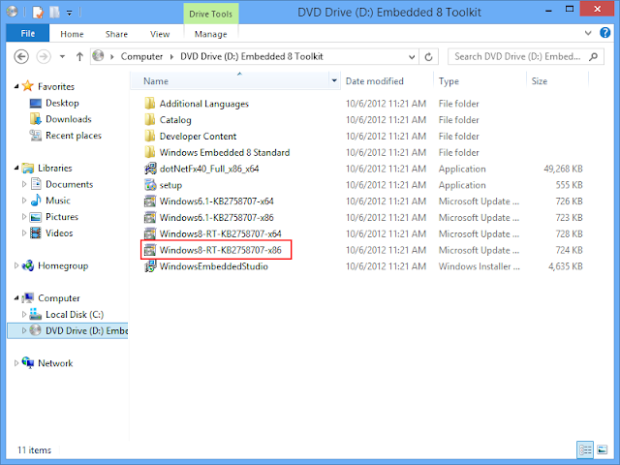Expand the Videos library node

point(24,232)
